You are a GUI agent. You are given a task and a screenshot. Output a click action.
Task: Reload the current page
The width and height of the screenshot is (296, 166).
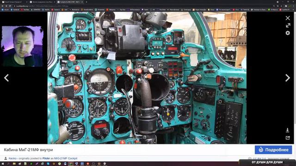point(10,6)
